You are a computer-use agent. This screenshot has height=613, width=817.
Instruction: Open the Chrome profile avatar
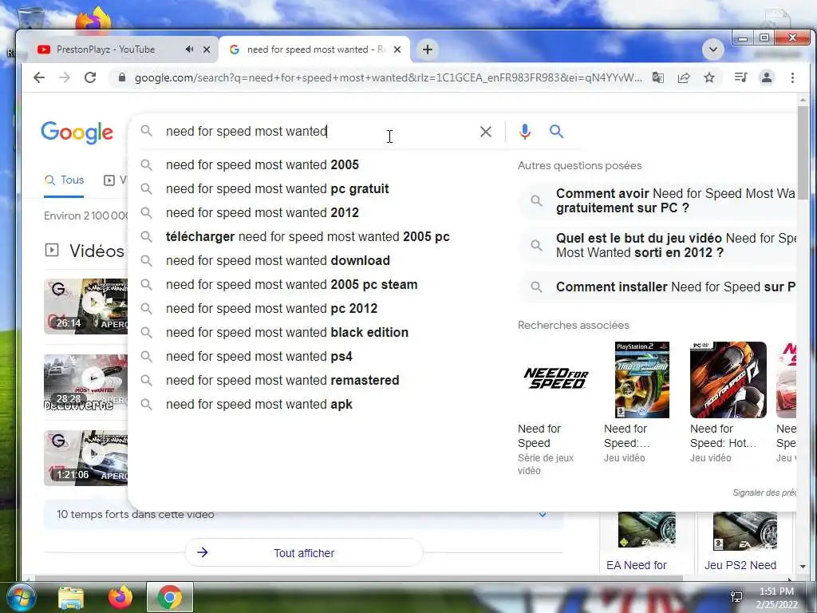point(767,77)
